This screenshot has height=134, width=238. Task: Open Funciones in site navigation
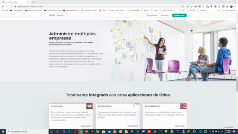(164, 15)
